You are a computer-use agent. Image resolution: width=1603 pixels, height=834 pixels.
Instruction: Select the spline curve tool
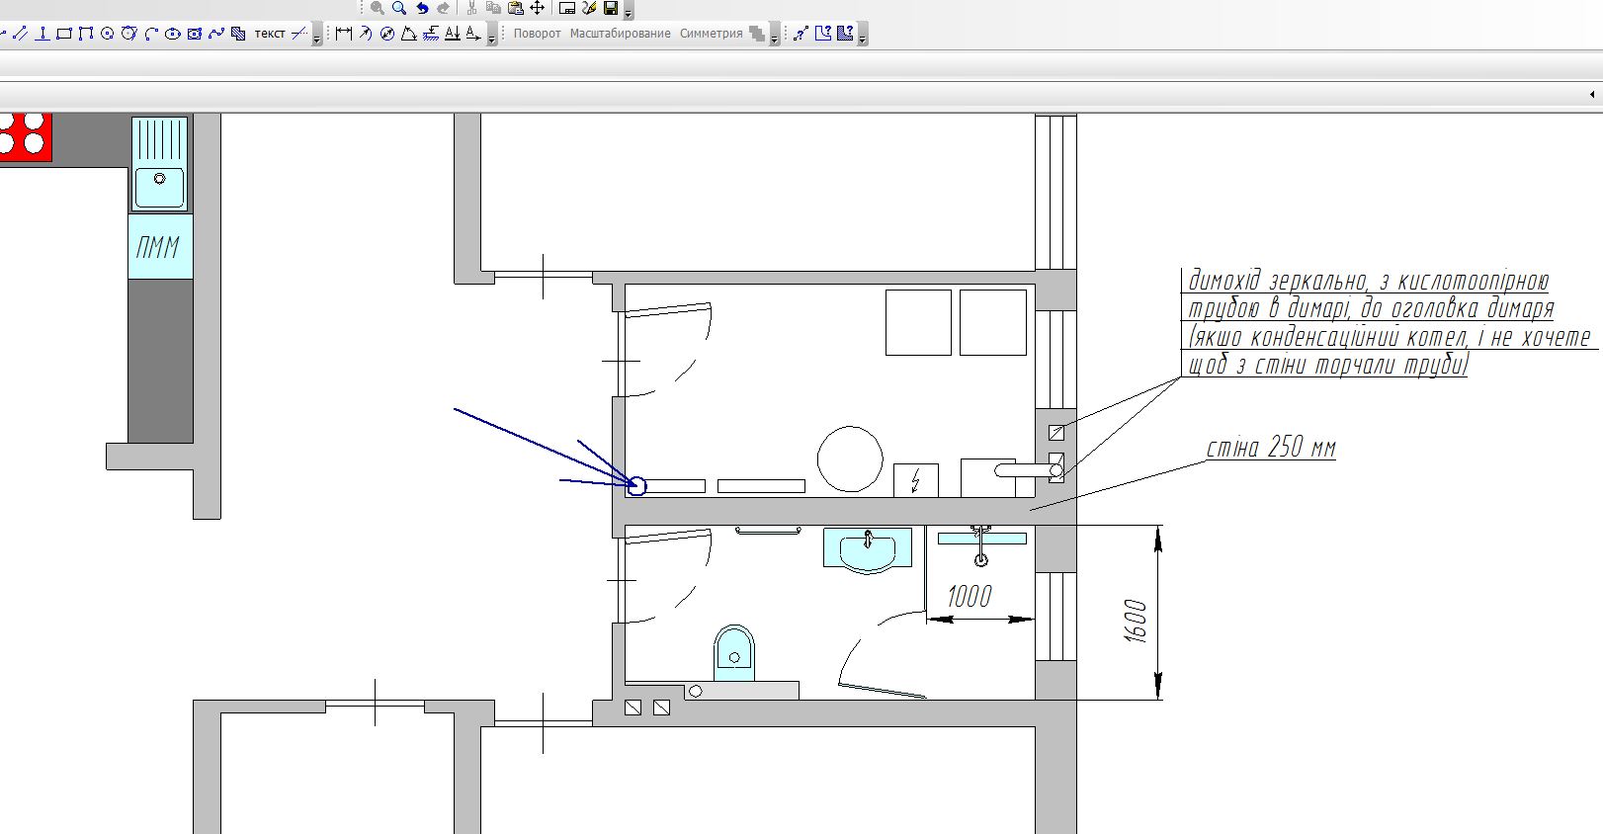click(216, 34)
